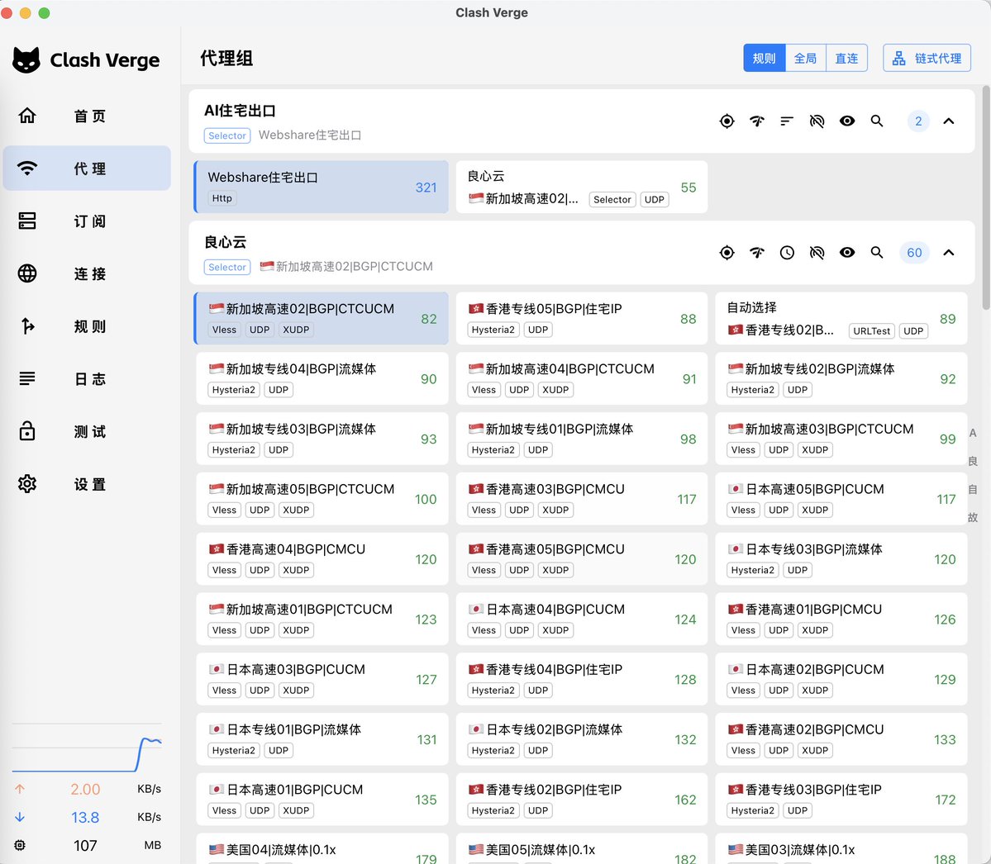Retest delay 172 of 香港专线03
Viewport: 991px width, 864px height.
click(945, 800)
